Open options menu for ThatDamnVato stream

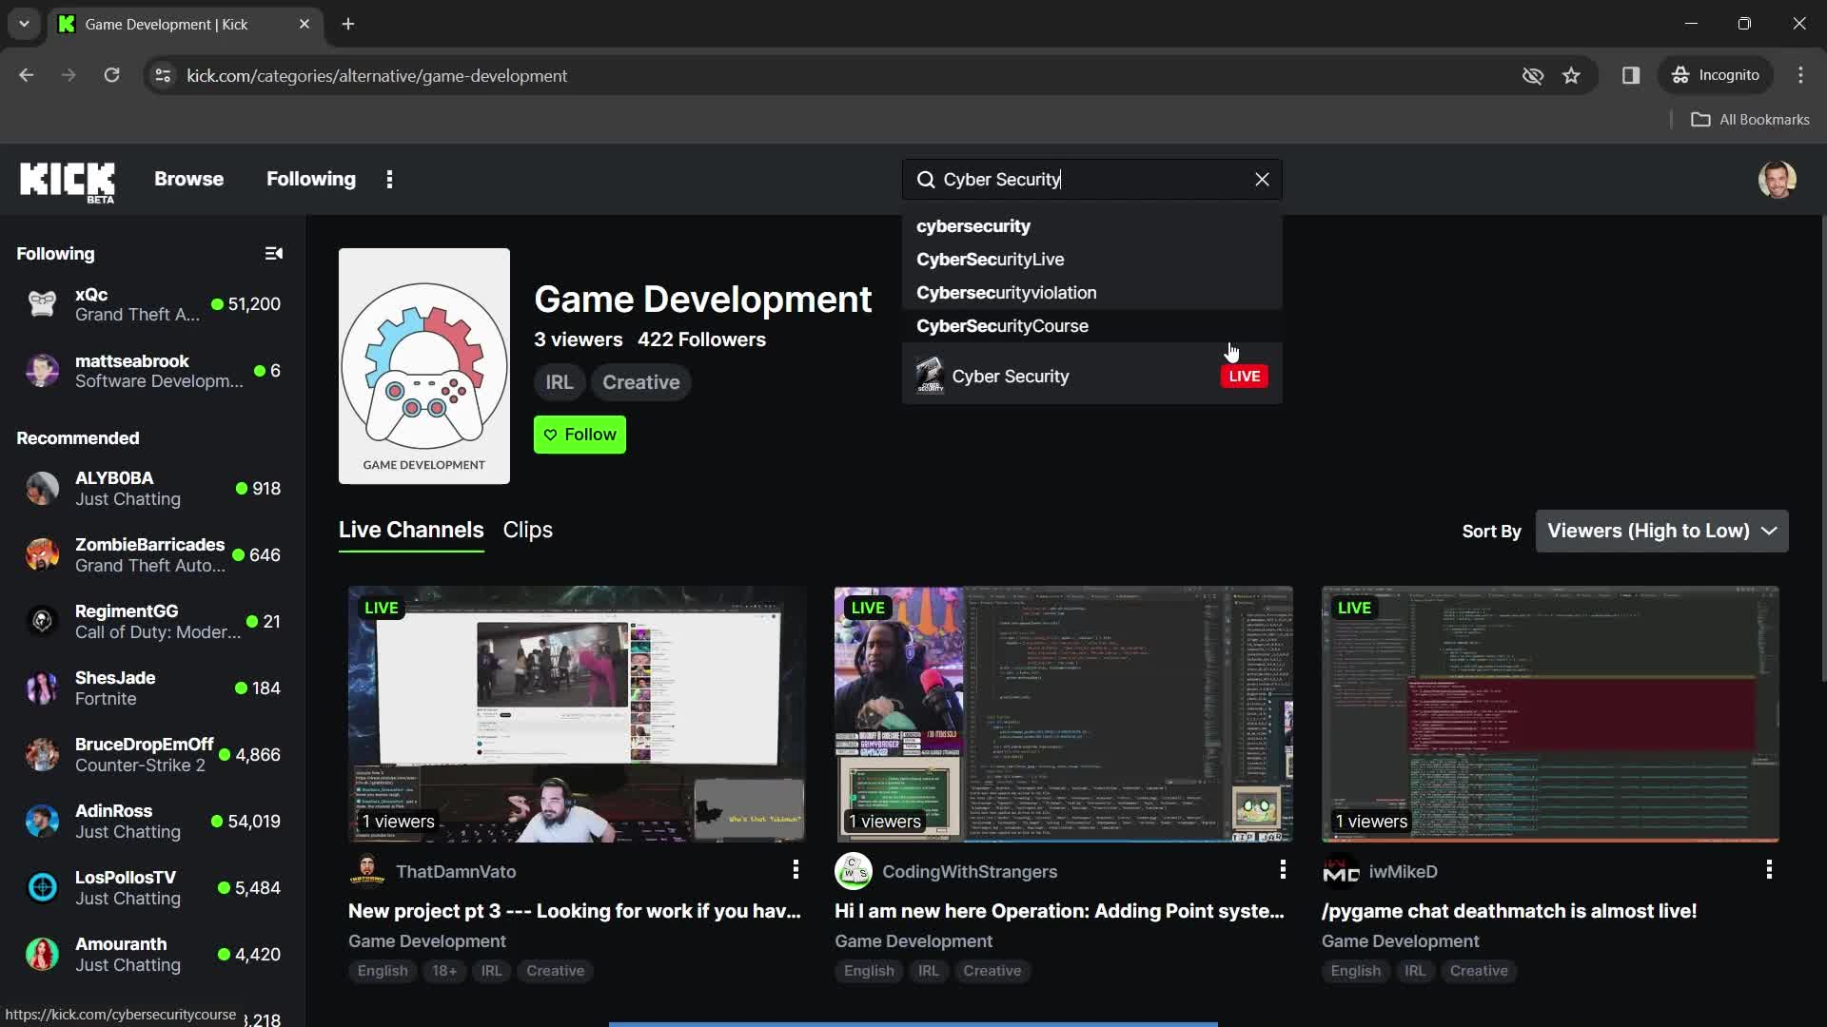(796, 869)
